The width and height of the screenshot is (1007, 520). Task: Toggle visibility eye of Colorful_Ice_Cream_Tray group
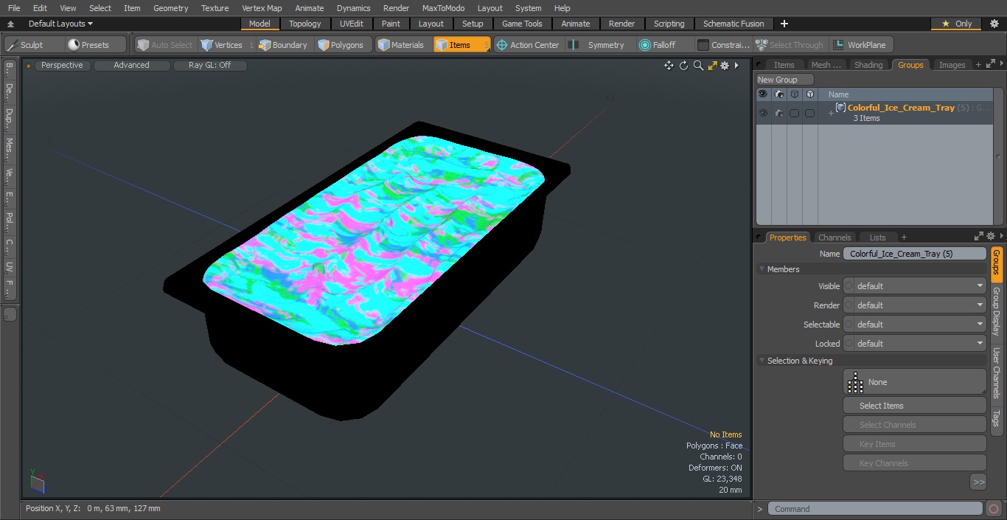click(x=763, y=113)
